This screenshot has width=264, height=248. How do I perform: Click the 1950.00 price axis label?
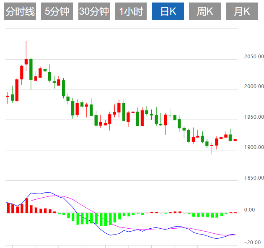coord(254,117)
